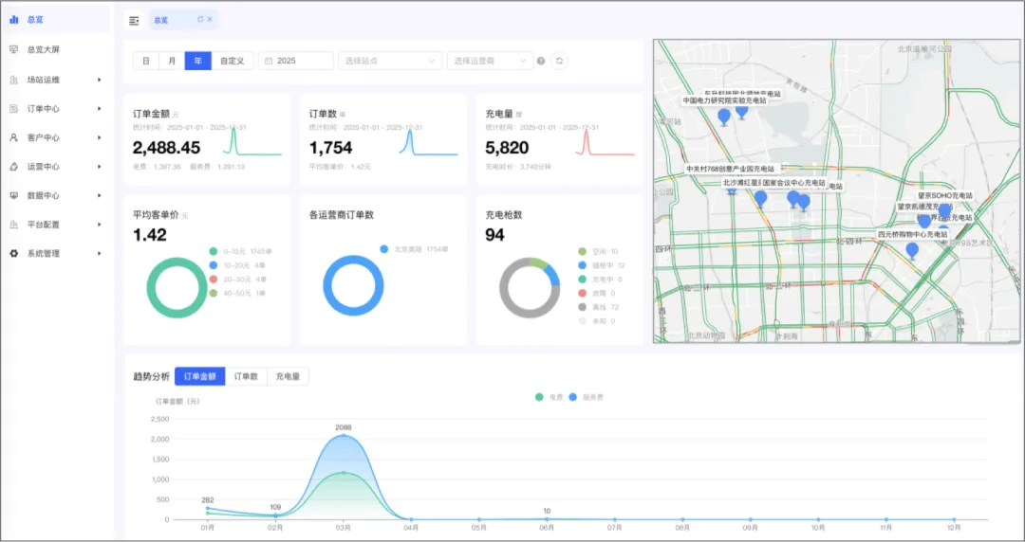Screen dimensions: 1025x542
Task: Switch trend analysis to 充电量 tab
Action: pyautogui.click(x=288, y=376)
